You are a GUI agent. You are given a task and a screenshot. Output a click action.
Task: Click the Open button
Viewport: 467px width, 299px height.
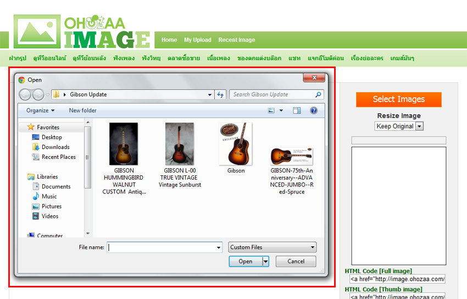pyautogui.click(x=246, y=262)
